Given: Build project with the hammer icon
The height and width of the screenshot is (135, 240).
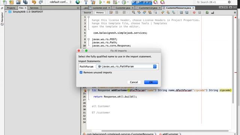Looking at the screenshot, I should (86, 2).
